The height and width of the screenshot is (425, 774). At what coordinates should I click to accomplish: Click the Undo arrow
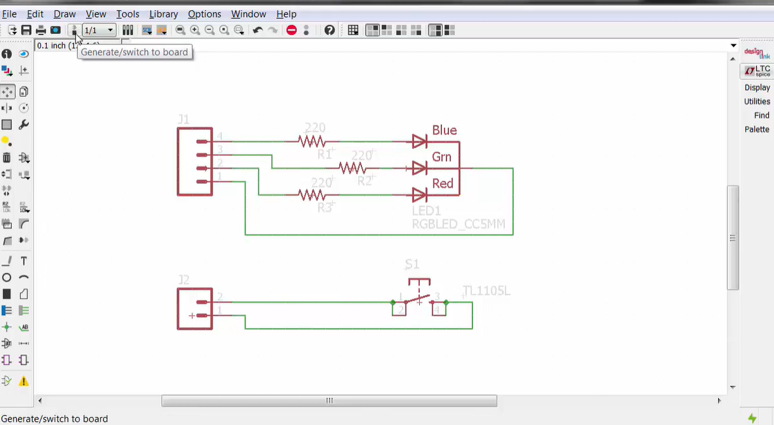pos(257,31)
